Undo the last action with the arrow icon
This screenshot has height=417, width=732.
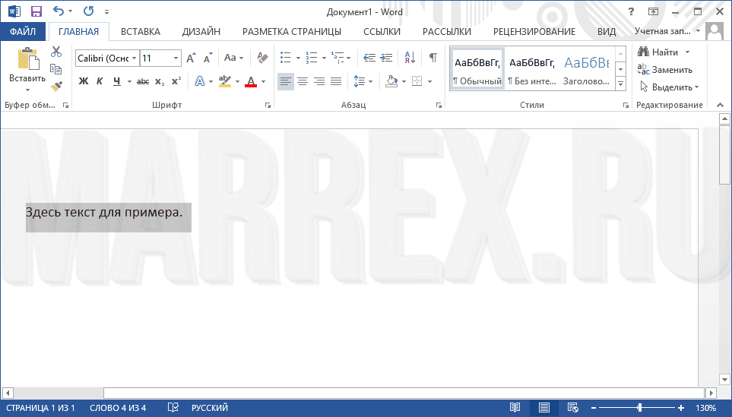[58, 11]
